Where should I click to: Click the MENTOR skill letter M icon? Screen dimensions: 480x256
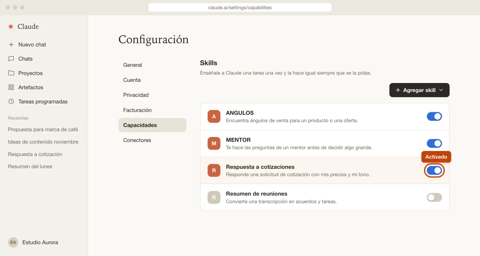click(x=214, y=143)
